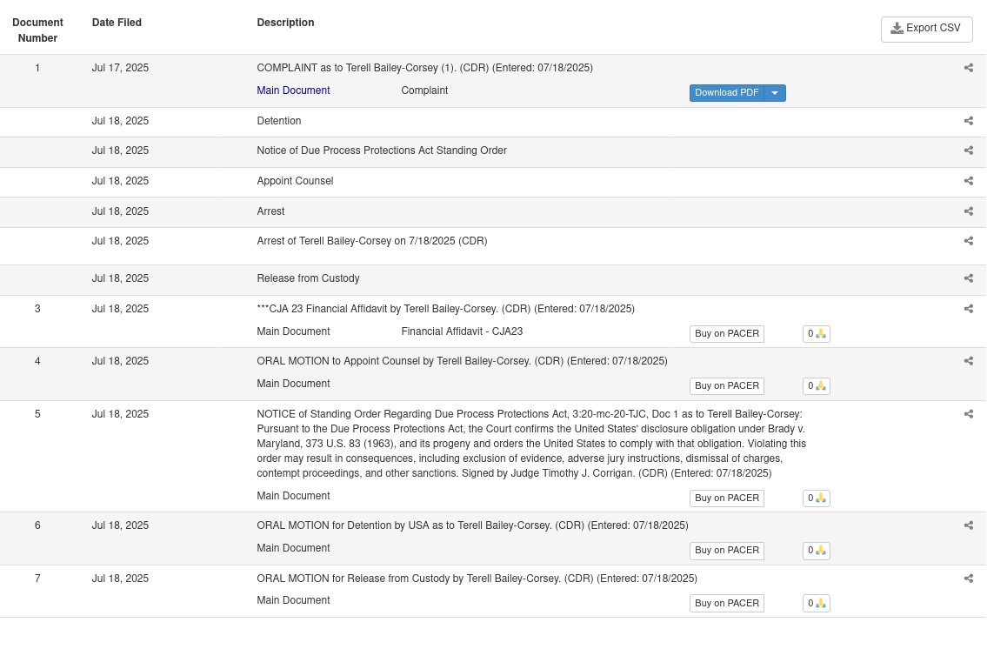Select the Jul 17, 2025 date cell
This screenshot has width=987, height=649.
[x=120, y=68]
